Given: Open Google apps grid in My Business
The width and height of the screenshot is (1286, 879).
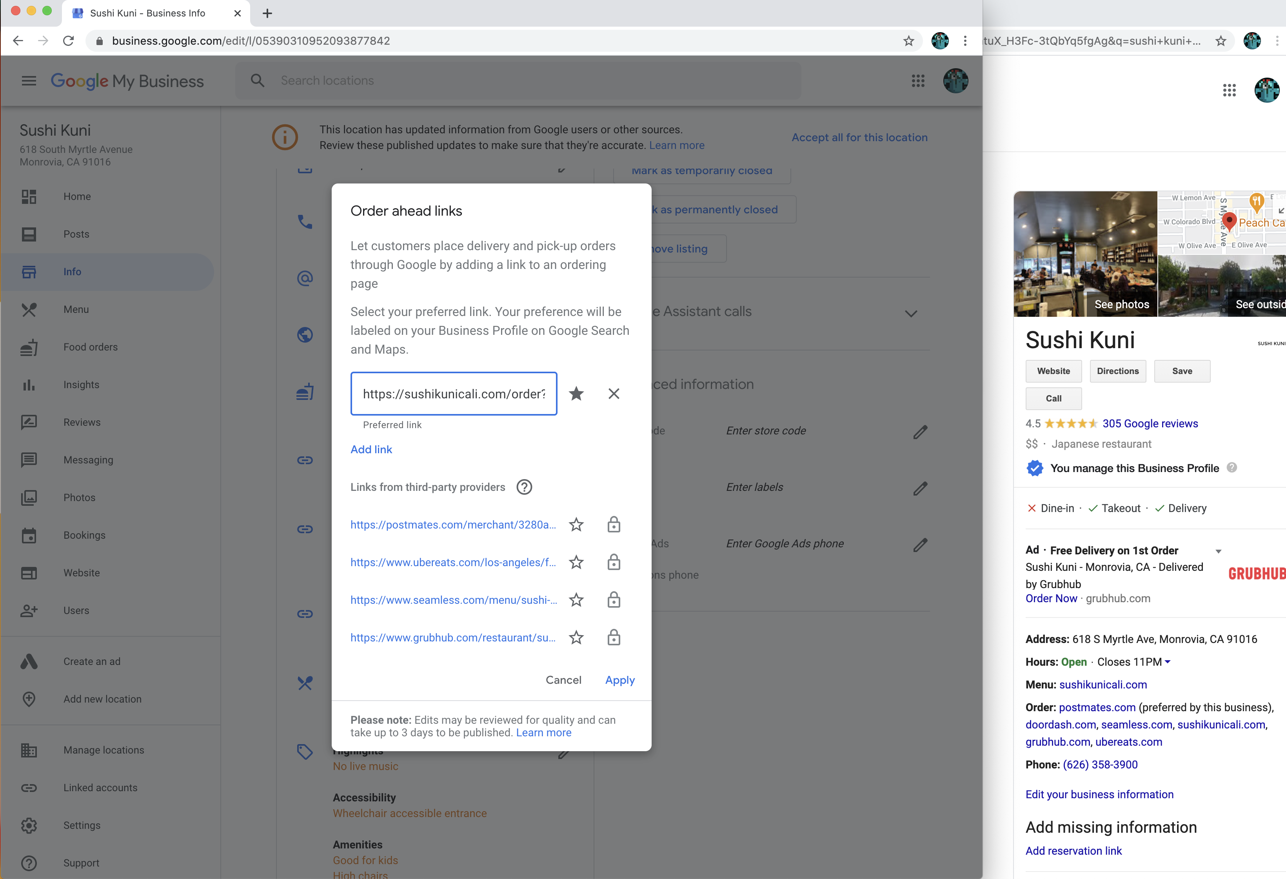Looking at the screenshot, I should pyautogui.click(x=918, y=81).
